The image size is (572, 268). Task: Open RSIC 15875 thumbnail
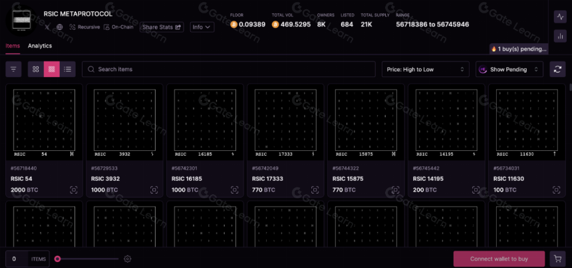tap(366, 122)
